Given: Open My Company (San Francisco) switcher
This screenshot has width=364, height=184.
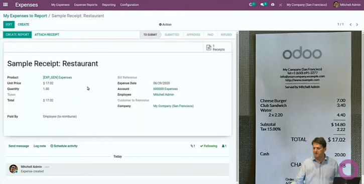Looking at the screenshot, I should (x=307, y=5).
